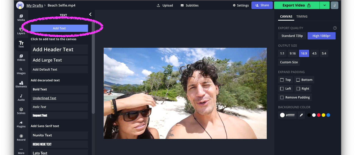
Task: Click the Kapwing cat logo avatar
Action: click(20, 5)
